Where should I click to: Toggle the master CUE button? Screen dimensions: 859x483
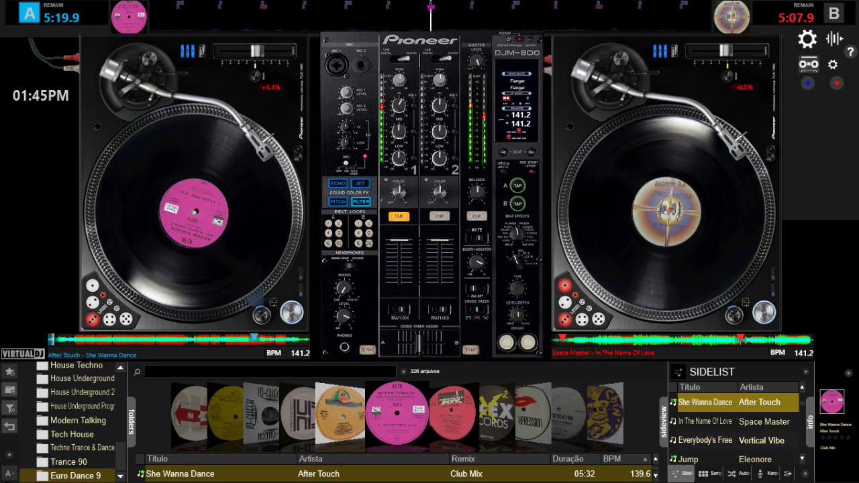pos(476,216)
